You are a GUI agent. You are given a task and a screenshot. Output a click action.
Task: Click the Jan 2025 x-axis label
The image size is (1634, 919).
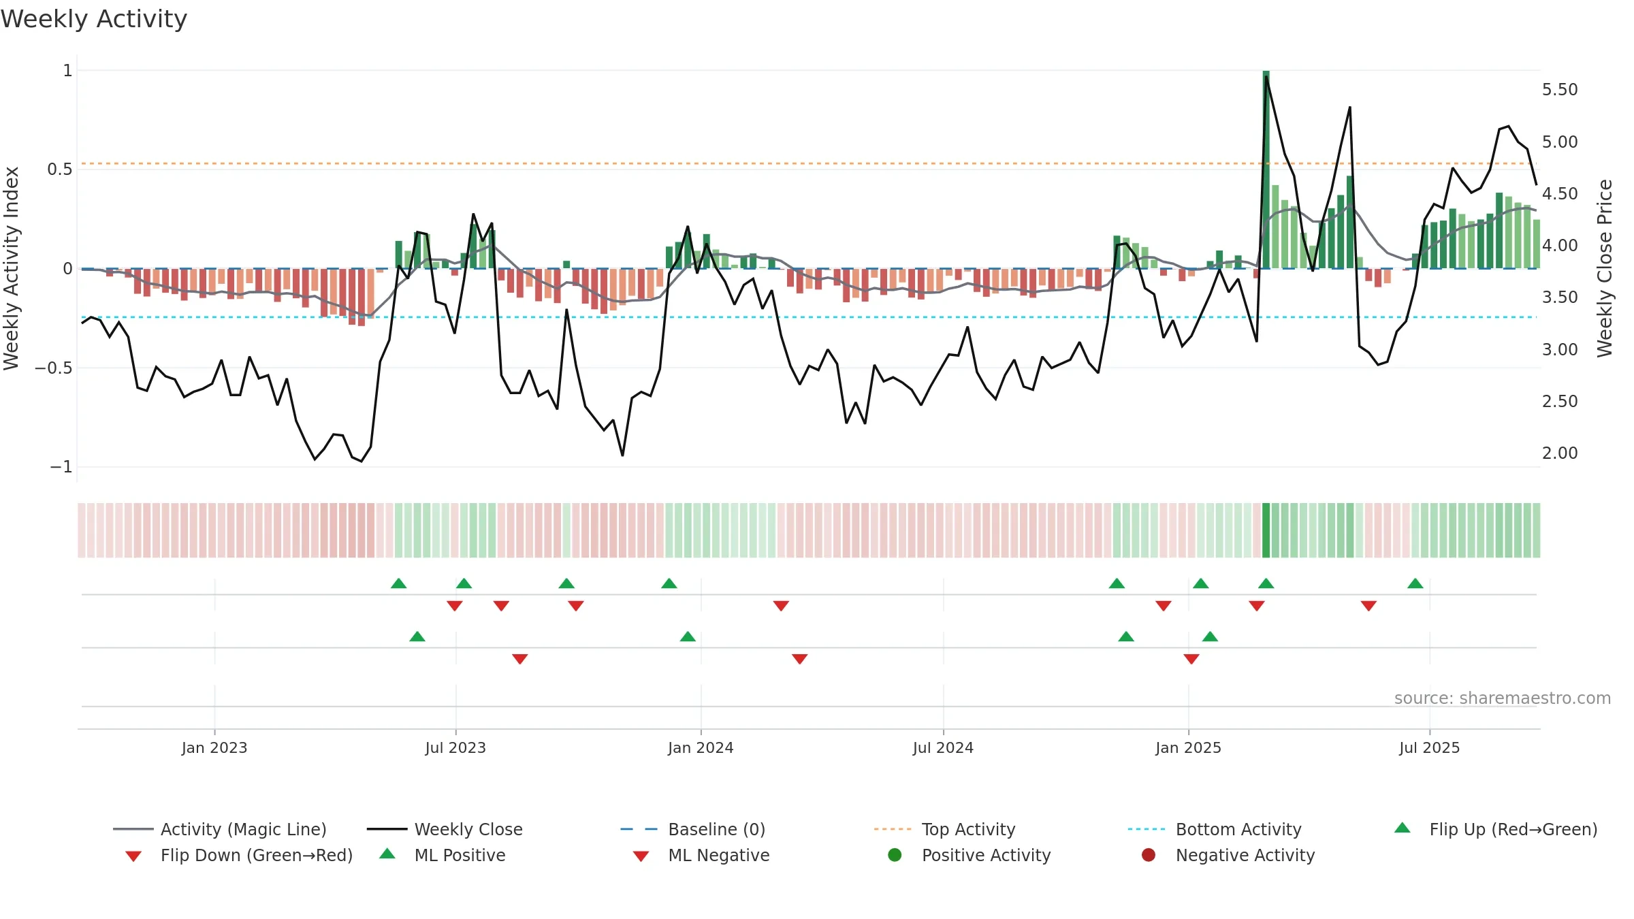coord(1188,747)
